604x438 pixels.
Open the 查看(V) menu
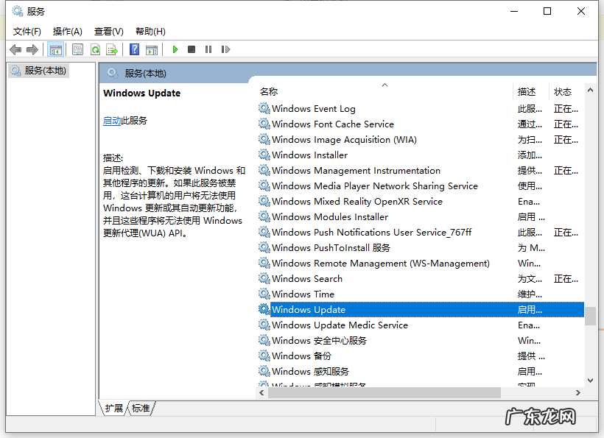tap(108, 31)
